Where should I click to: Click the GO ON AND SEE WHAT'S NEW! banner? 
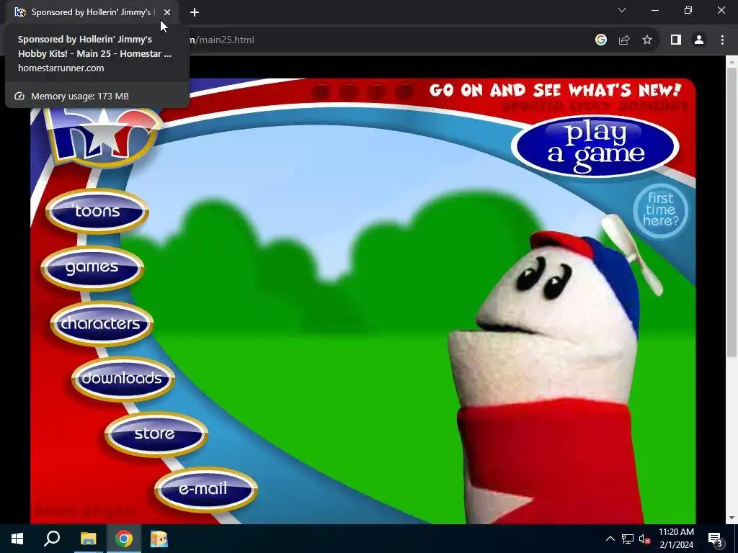pos(555,90)
